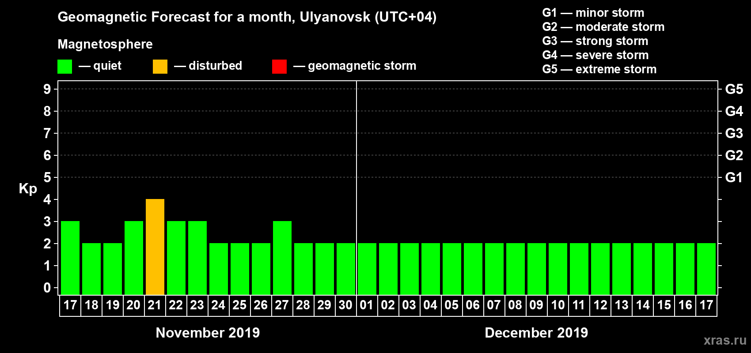Click the G4 storm level axis label
The image size is (751, 353).
[734, 111]
